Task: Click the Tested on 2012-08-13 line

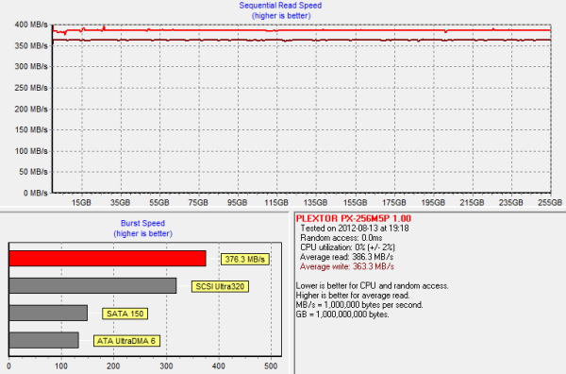Action: 355,229
